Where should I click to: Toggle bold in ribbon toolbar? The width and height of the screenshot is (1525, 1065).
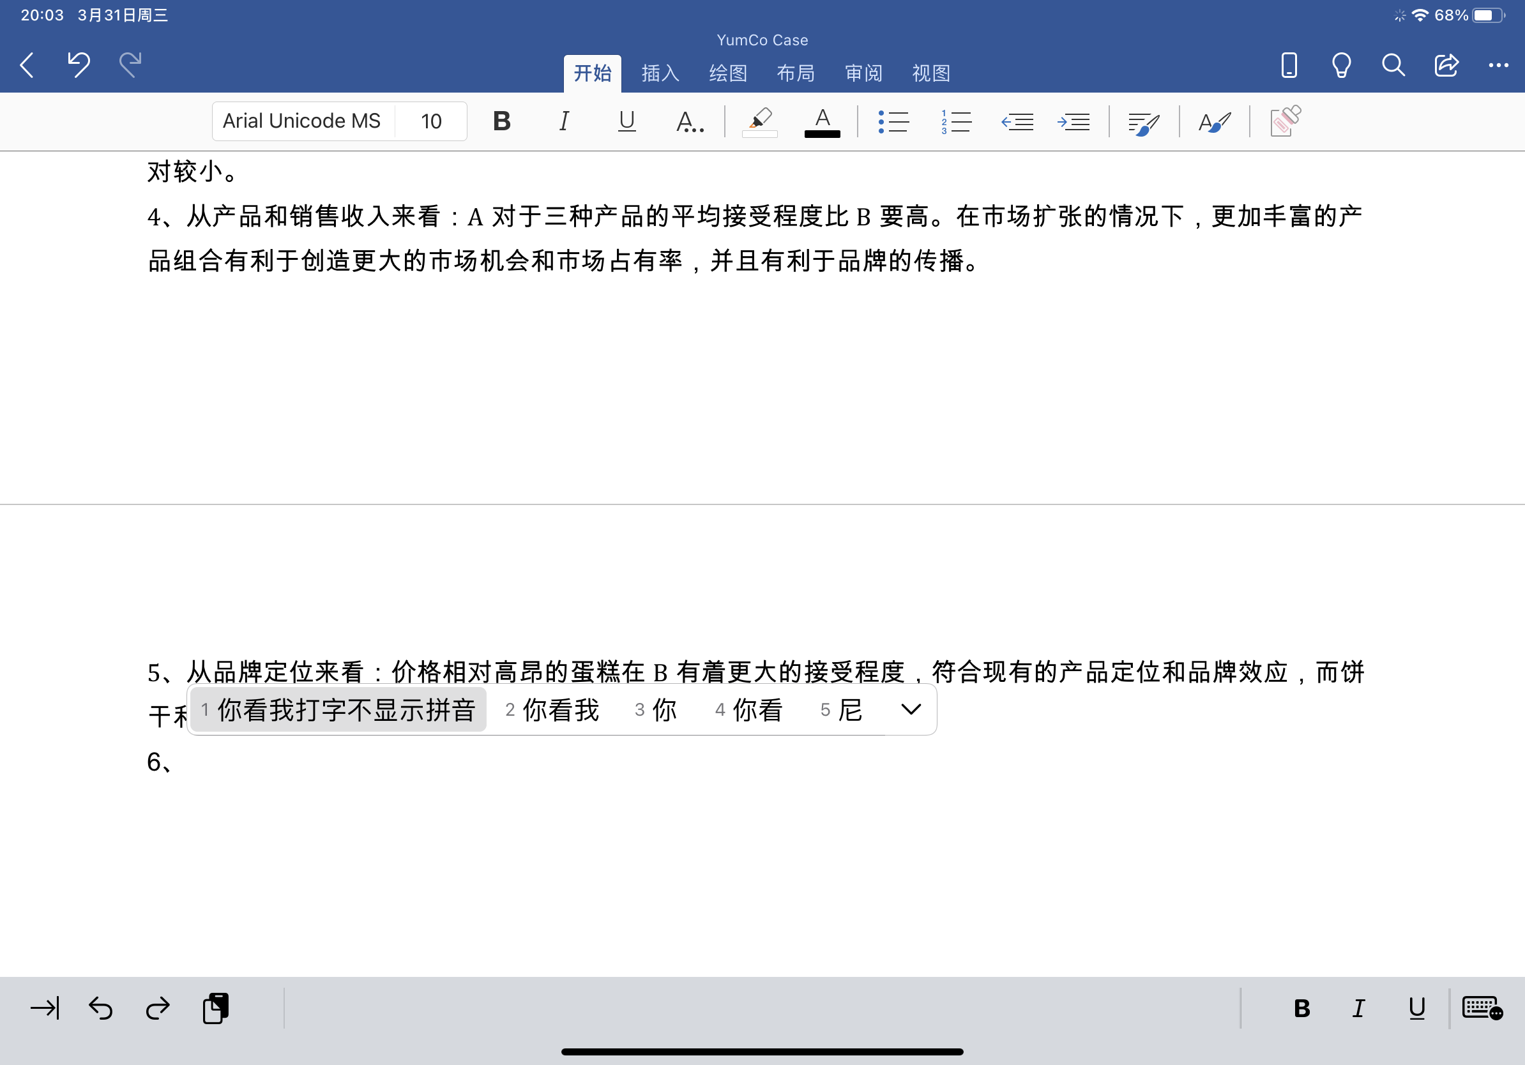(x=501, y=121)
